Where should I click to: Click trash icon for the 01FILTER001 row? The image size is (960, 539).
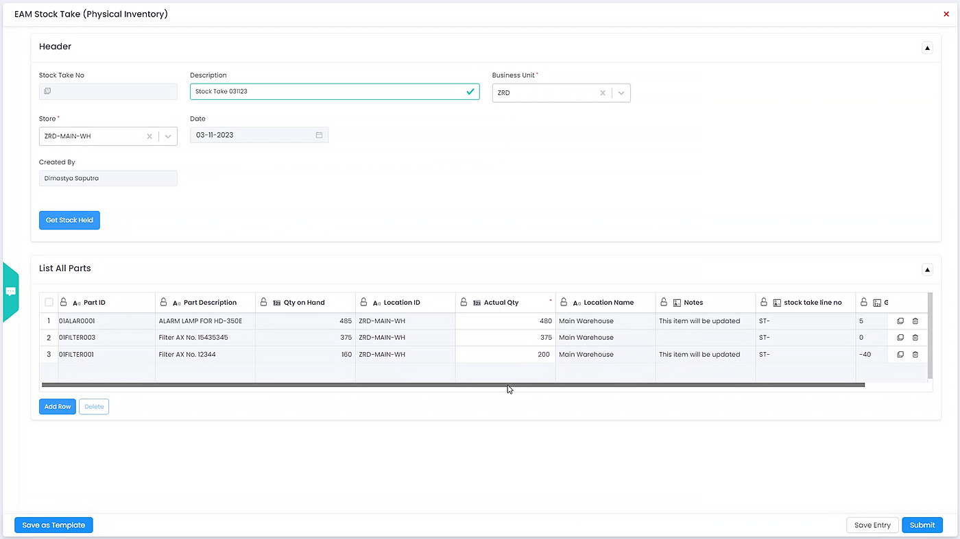tap(915, 355)
